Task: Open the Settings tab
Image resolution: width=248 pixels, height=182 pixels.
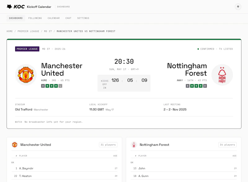Action: 83,18
